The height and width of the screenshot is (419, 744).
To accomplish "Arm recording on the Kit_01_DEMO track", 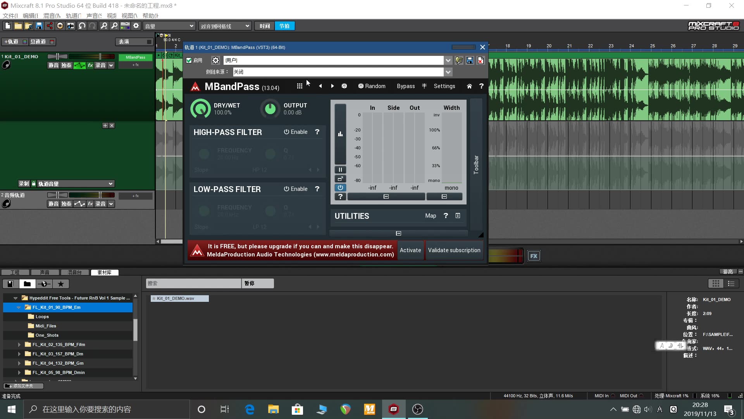I will pos(101,65).
